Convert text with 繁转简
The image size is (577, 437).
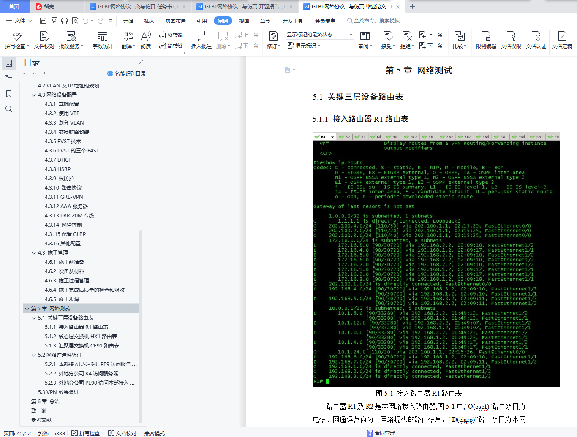[x=171, y=35]
